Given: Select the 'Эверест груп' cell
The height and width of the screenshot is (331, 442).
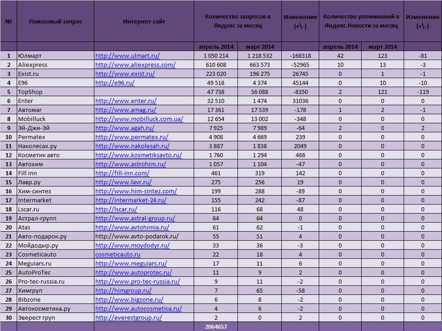Looking at the screenshot, I should coord(56,317).
